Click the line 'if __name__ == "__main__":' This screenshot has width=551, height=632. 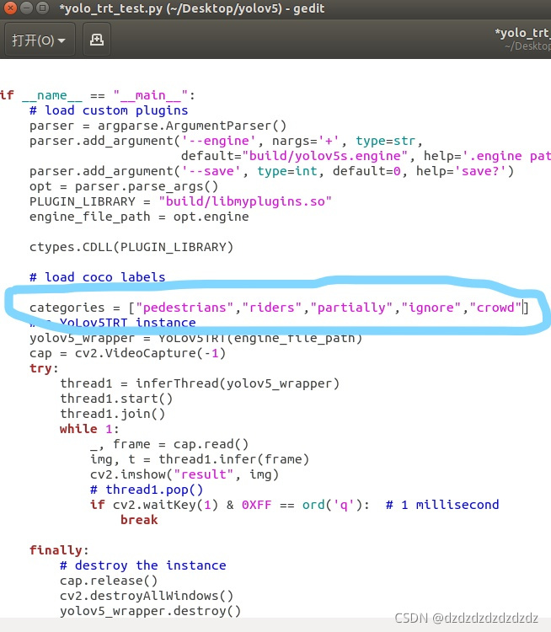pos(97,95)
